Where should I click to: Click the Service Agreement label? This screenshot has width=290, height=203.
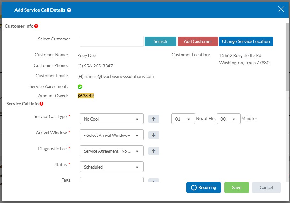(x=48, y=87)
